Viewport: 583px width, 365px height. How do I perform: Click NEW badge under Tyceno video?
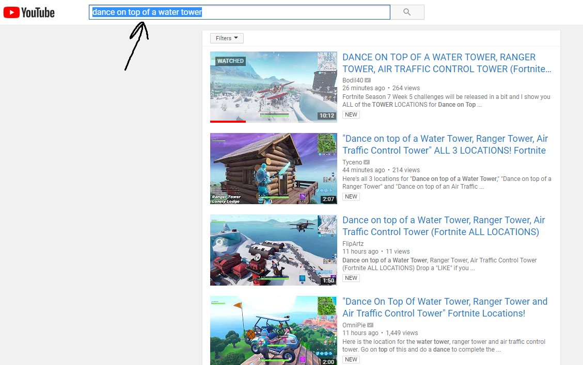[351, 196]
